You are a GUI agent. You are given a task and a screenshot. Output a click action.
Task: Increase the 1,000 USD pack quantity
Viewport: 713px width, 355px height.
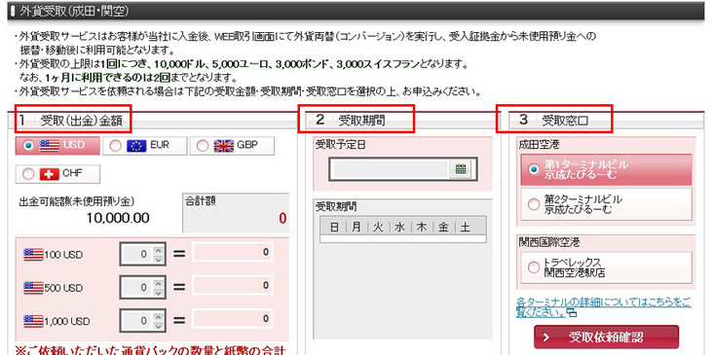pos(158,316)
